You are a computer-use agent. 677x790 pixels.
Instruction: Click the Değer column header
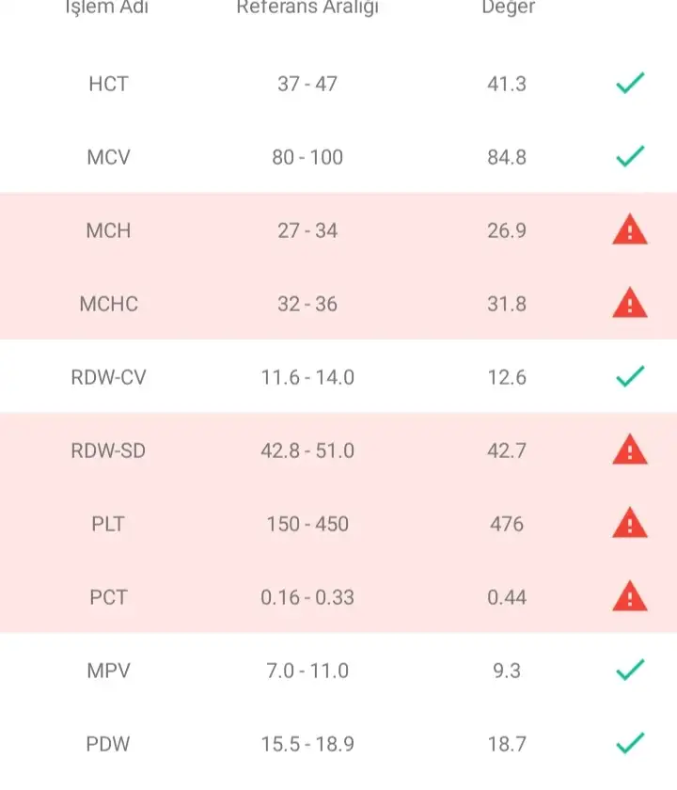(x=508, y=8)
